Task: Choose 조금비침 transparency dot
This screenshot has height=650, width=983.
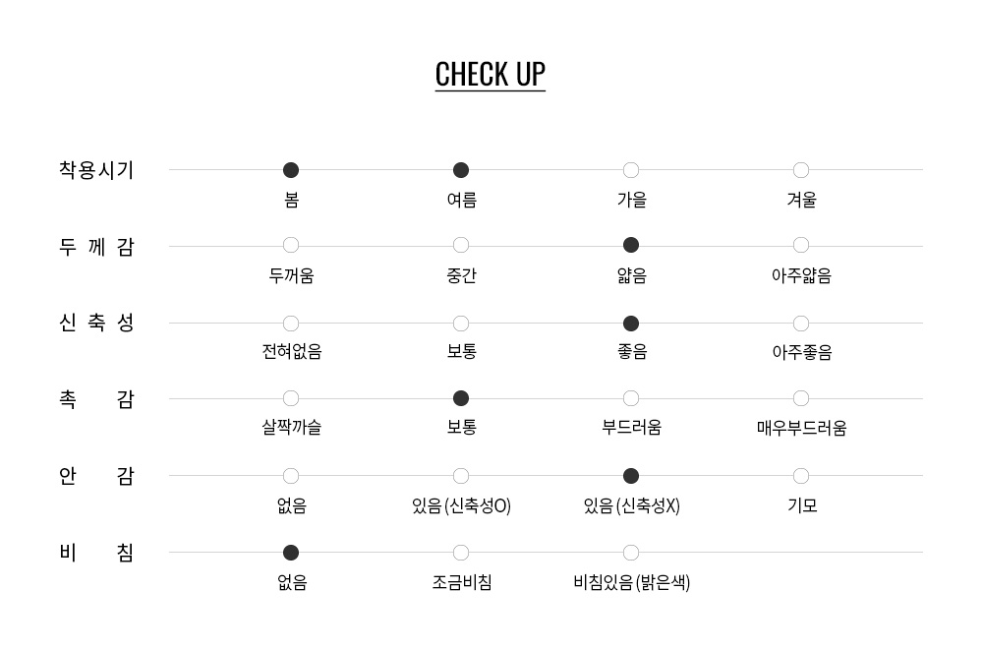Action: click(x=461, y=553)
